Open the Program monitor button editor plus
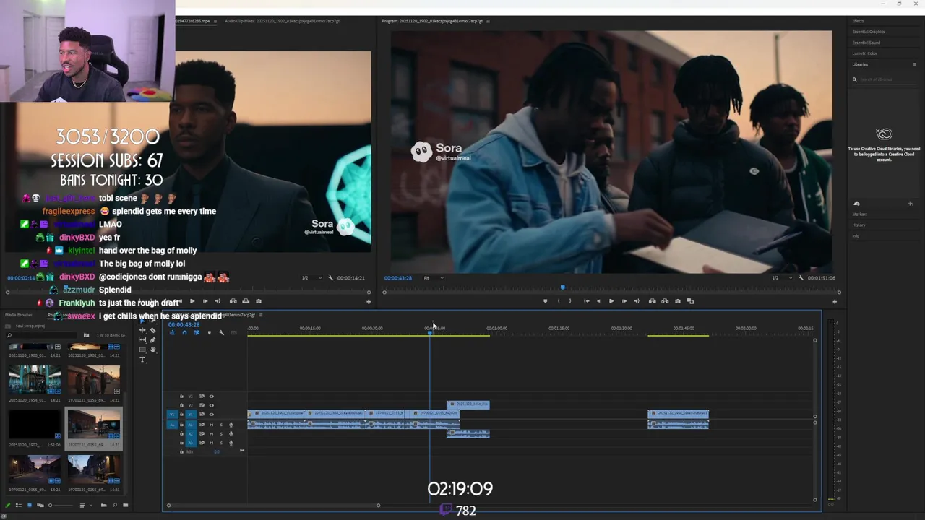925x520 pixels. pyautogui.click(x=835, y=301)
